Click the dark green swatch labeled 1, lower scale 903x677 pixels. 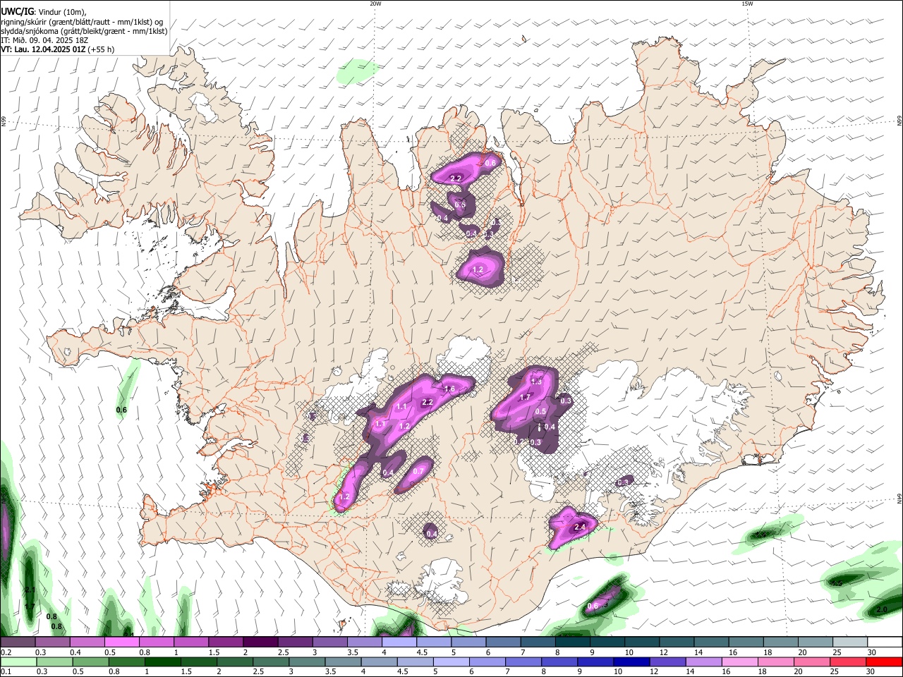pos(164,661)
